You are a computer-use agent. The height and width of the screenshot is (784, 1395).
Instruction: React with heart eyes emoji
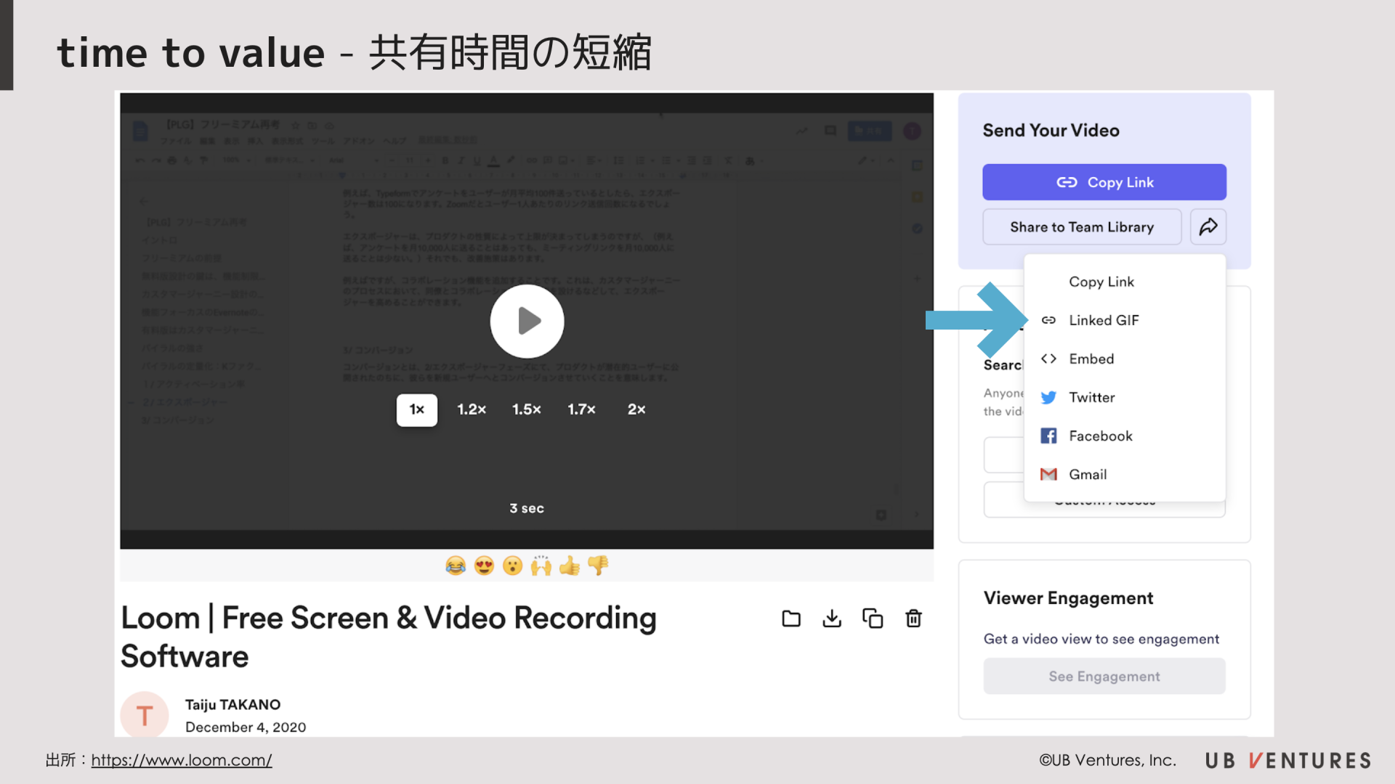pyautogui.click(x=484, y=565)
